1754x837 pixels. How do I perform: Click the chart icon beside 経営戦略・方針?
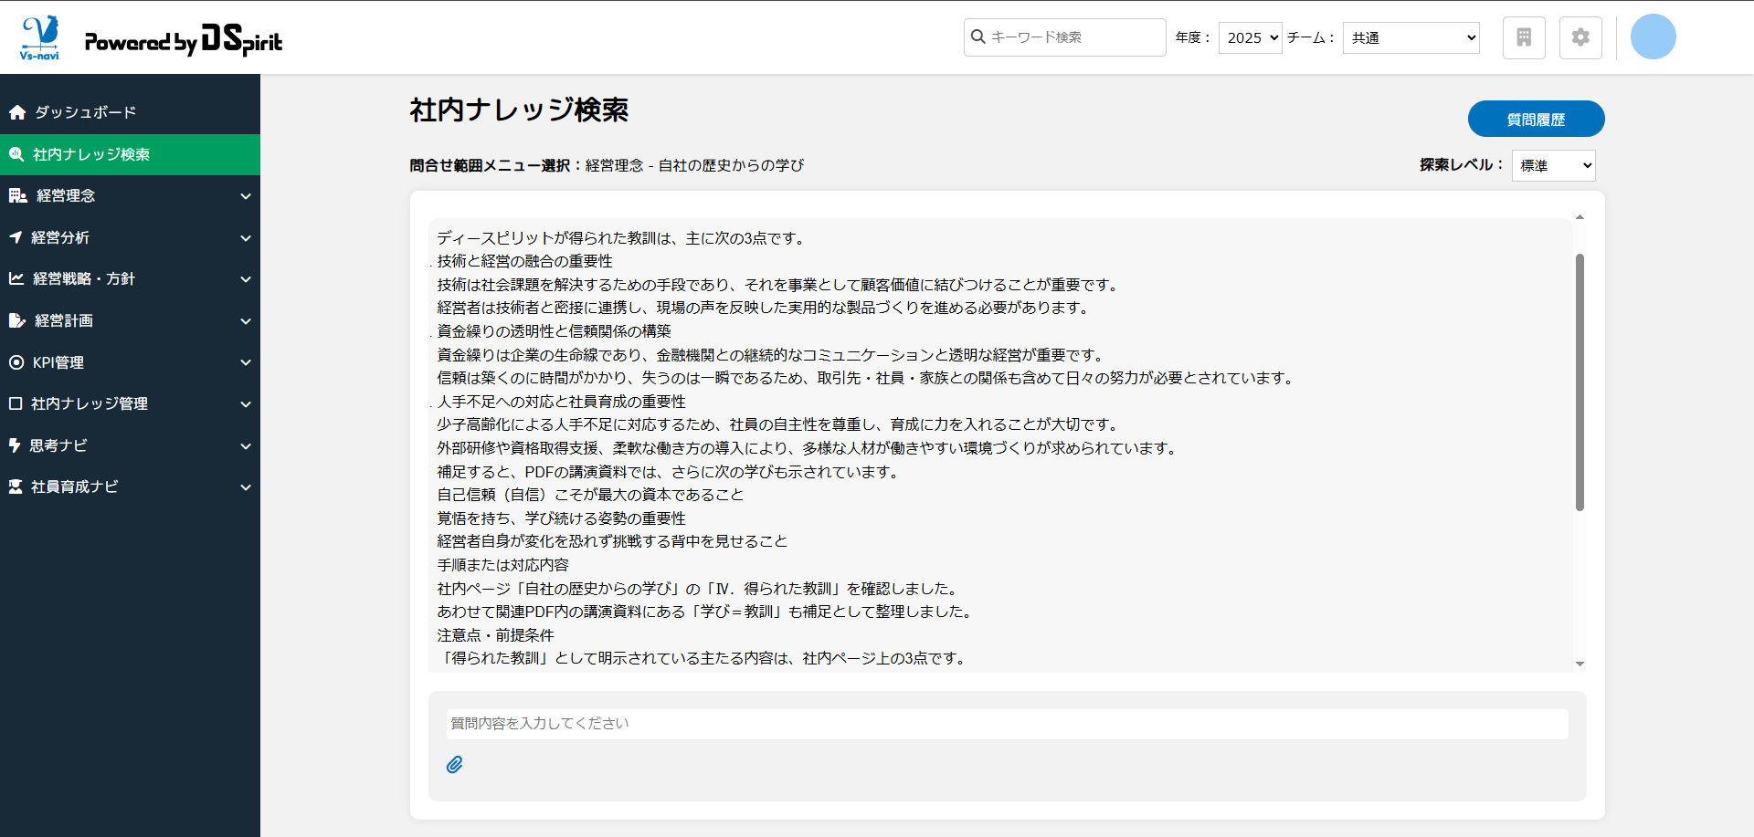pos(16,278)
